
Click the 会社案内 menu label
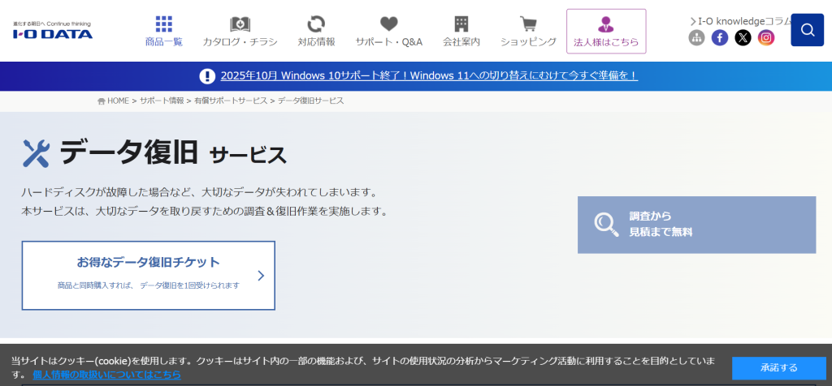click(461, 42)
